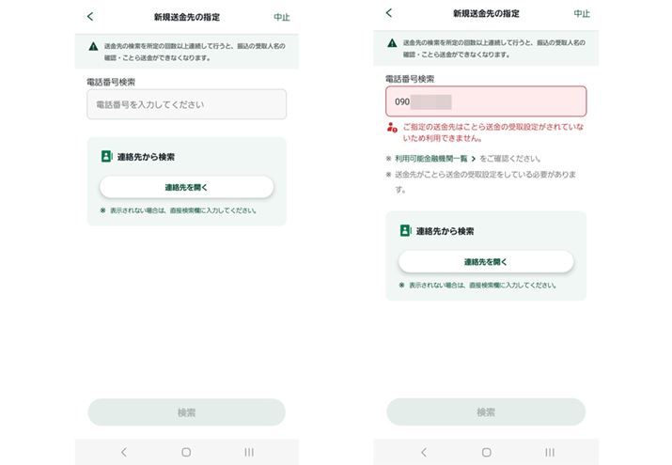Click the red error message ご指定の送金先は…
The image size is (672, 465).
[492, 132]
